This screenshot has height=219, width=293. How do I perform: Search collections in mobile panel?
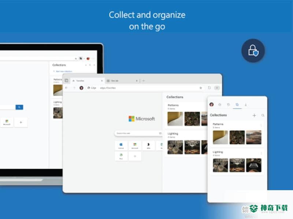coord(263,115)
